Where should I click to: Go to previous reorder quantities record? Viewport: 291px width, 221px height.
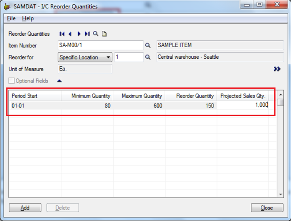(70, 34)
